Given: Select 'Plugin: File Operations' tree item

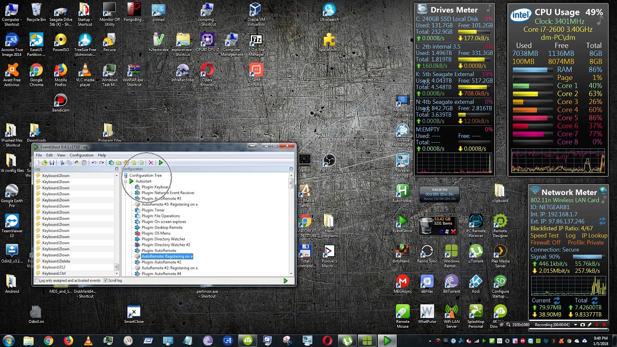Looking at the screenshot, I should pyautogui.click(x=161, y=216).
